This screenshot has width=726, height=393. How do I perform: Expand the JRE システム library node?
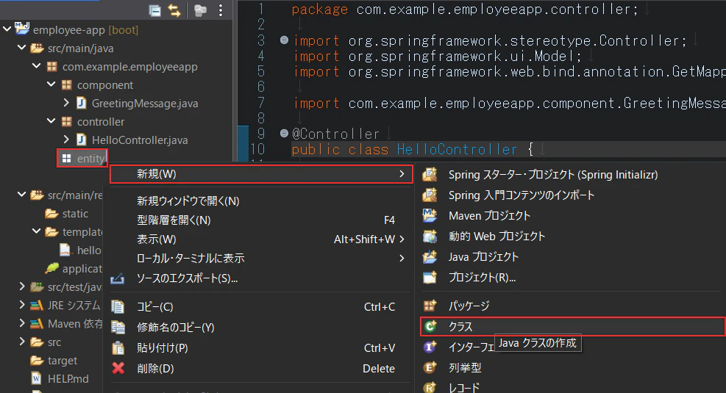pos(22,305)
